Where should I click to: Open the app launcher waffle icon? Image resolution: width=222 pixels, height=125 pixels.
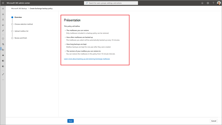[3, 3]
